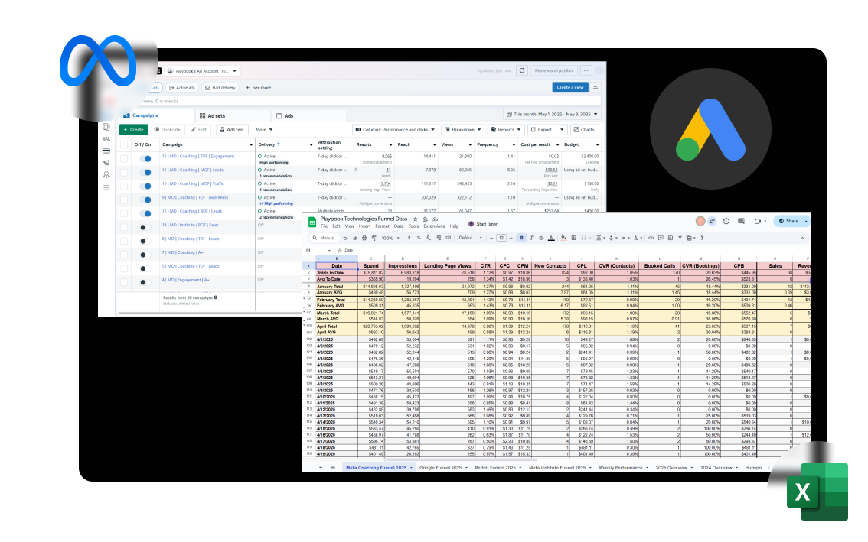Click the undo arrow in Sheets toolbar
Image resolution: width=868 pixels, height=542 pixels.
pyautogui.click(x=344, y=238)
